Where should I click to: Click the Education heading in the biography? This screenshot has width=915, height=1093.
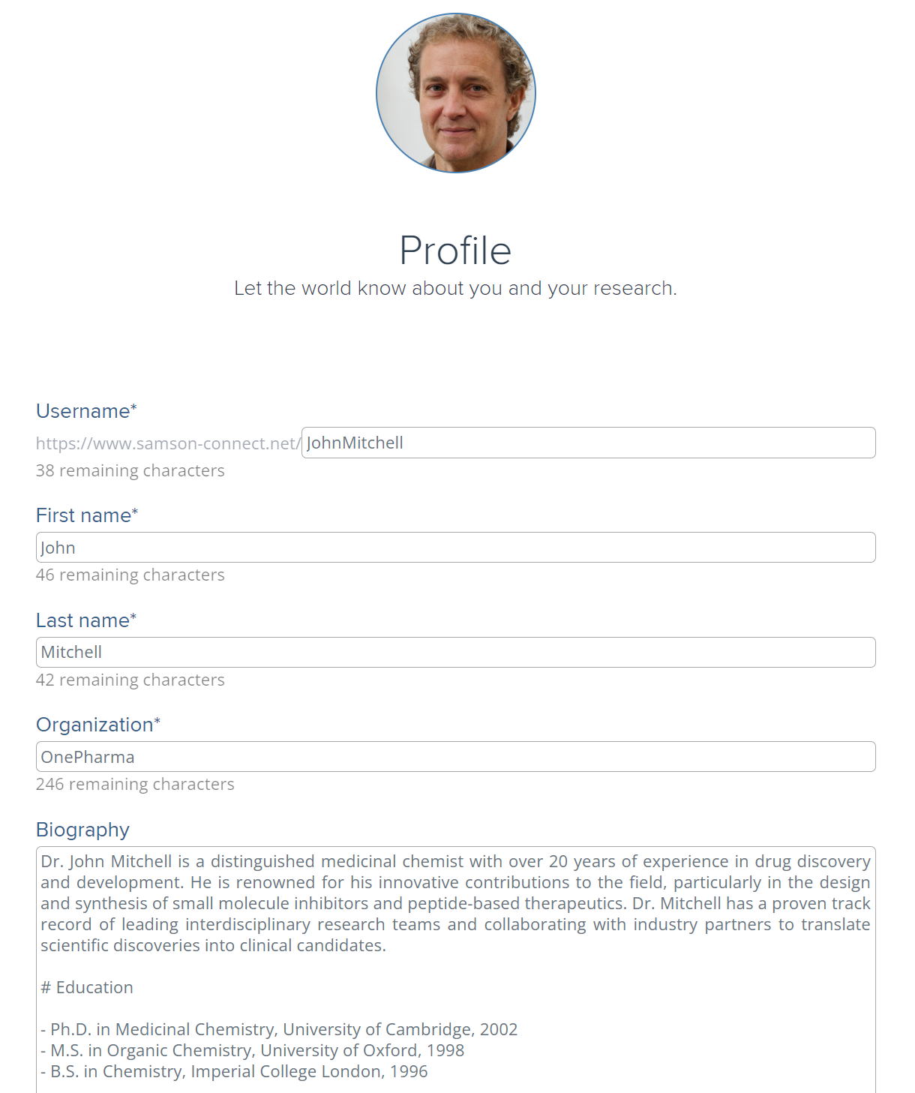click(x=87, y=987)
